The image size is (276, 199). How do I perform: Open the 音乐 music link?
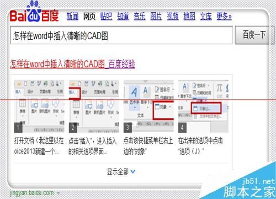click(140, 16)
